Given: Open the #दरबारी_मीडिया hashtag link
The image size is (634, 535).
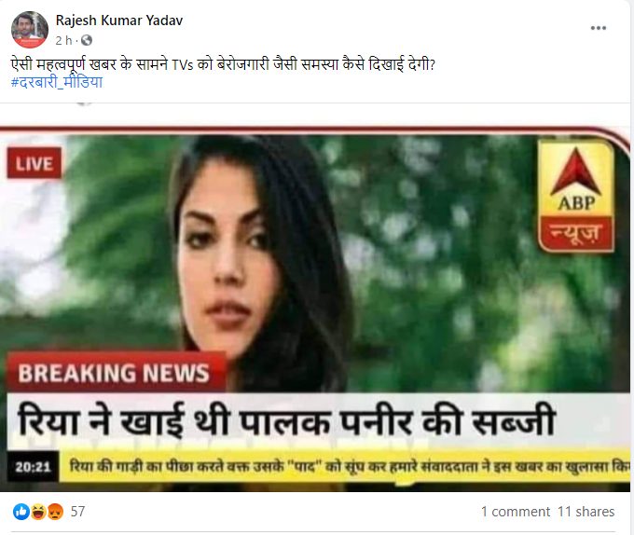Looking at the screenshot, I should pos(57,82).
